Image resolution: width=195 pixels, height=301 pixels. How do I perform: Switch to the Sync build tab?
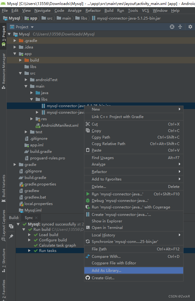tap(29, 218)
